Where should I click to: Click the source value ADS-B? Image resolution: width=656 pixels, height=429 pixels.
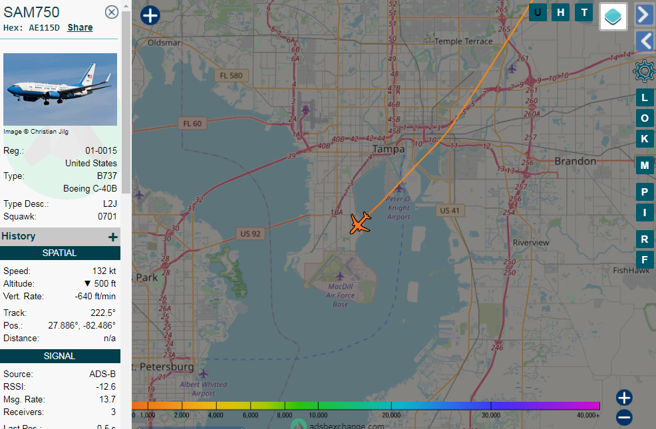(102, 374)
